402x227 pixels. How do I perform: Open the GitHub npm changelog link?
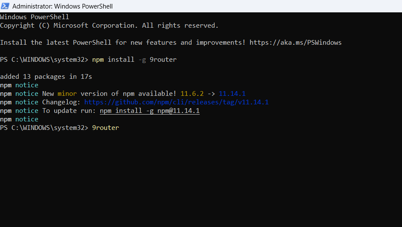tap(176, 102)
